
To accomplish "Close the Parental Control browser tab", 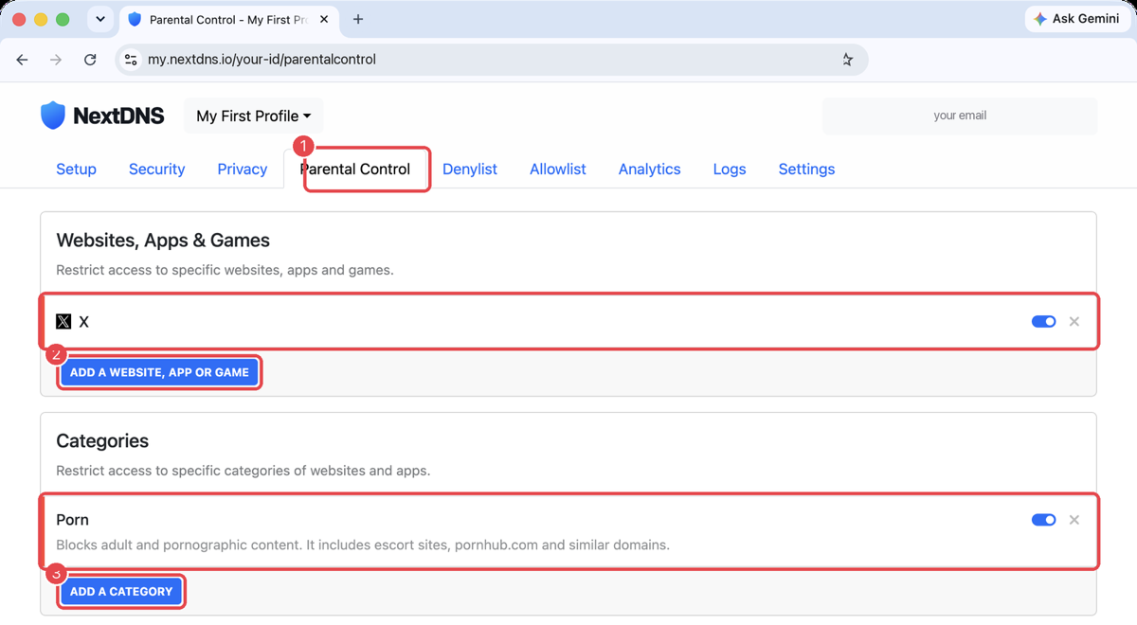I will click(x=324, y=19).
